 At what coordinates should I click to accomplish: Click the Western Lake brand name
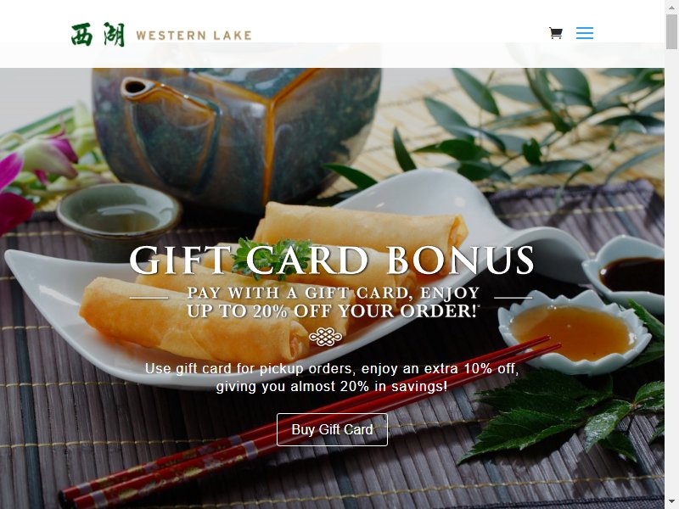coord(194,36)
